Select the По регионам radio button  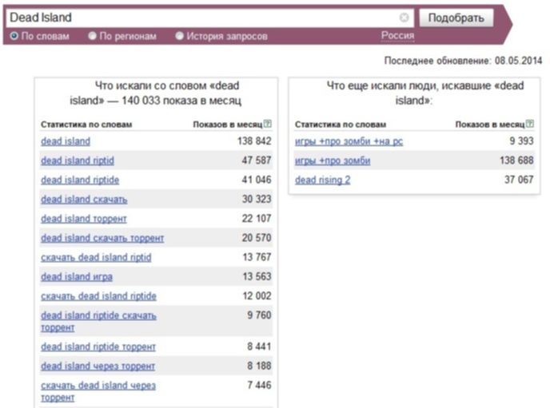92,36
